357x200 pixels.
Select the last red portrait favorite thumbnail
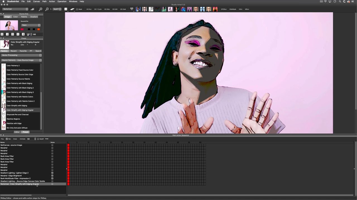[x=215, y=9]
